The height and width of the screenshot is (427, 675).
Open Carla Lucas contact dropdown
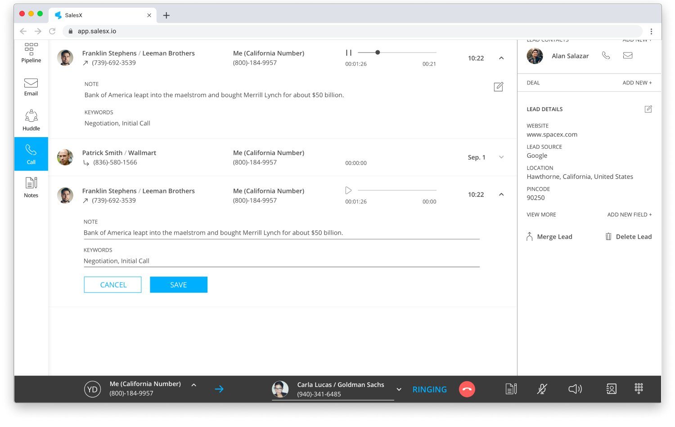pyautogui.click(x=399, y=389)
